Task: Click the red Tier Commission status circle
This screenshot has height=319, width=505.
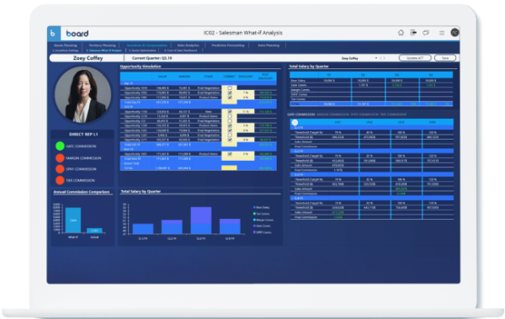Action: coord(60,180)
